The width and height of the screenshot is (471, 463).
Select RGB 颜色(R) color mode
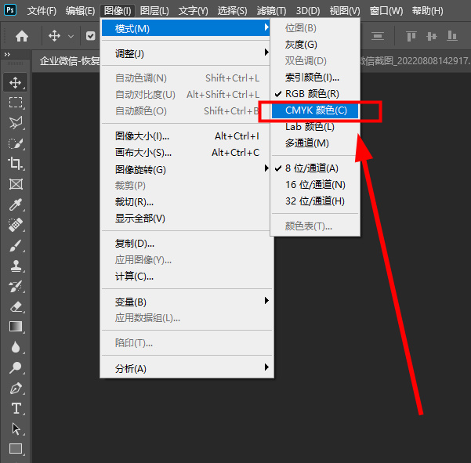coord(315,94)
